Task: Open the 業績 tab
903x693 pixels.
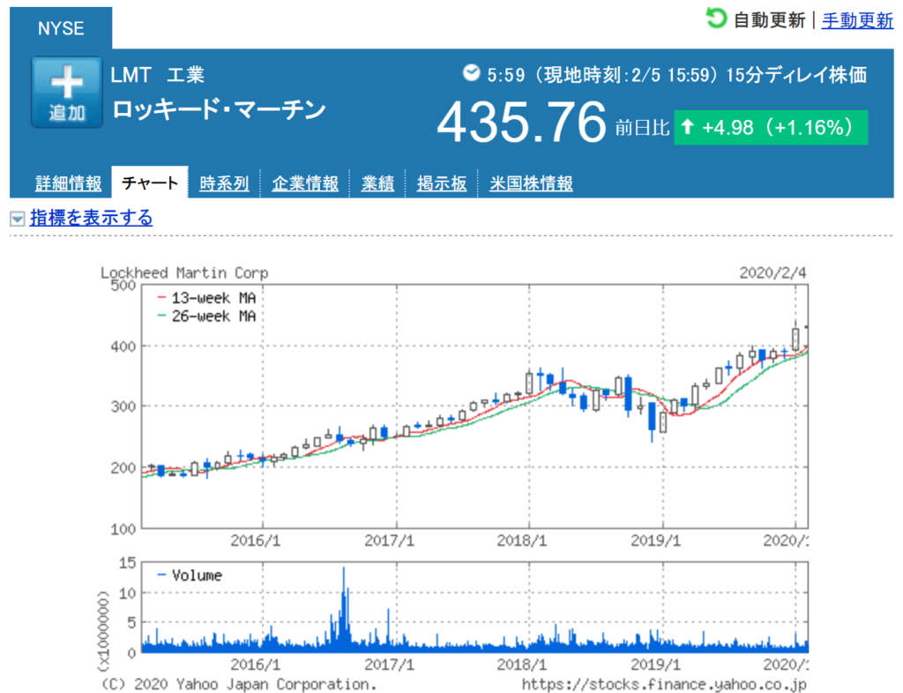Action: click(377, 183)
